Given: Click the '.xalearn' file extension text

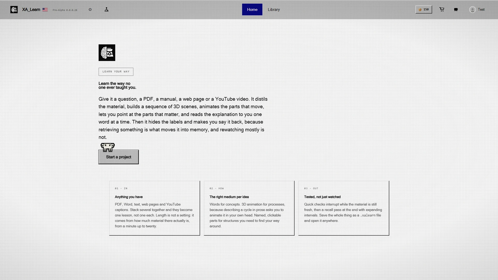Looking at the screenshot, I should (x=368, y=215).
